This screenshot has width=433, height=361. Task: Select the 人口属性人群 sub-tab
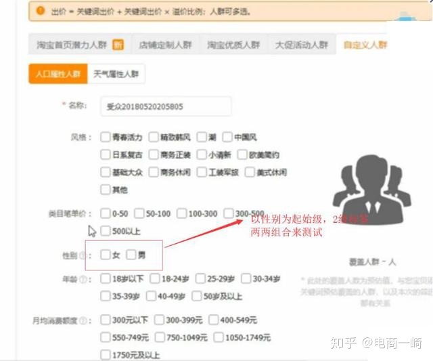click(x=58, y=74)
